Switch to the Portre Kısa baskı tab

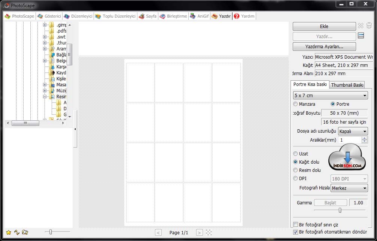point(310,84)
